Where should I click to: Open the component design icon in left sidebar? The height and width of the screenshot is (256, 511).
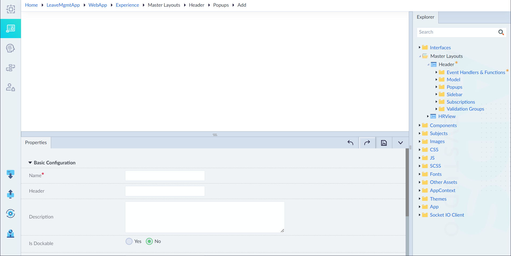11,9
